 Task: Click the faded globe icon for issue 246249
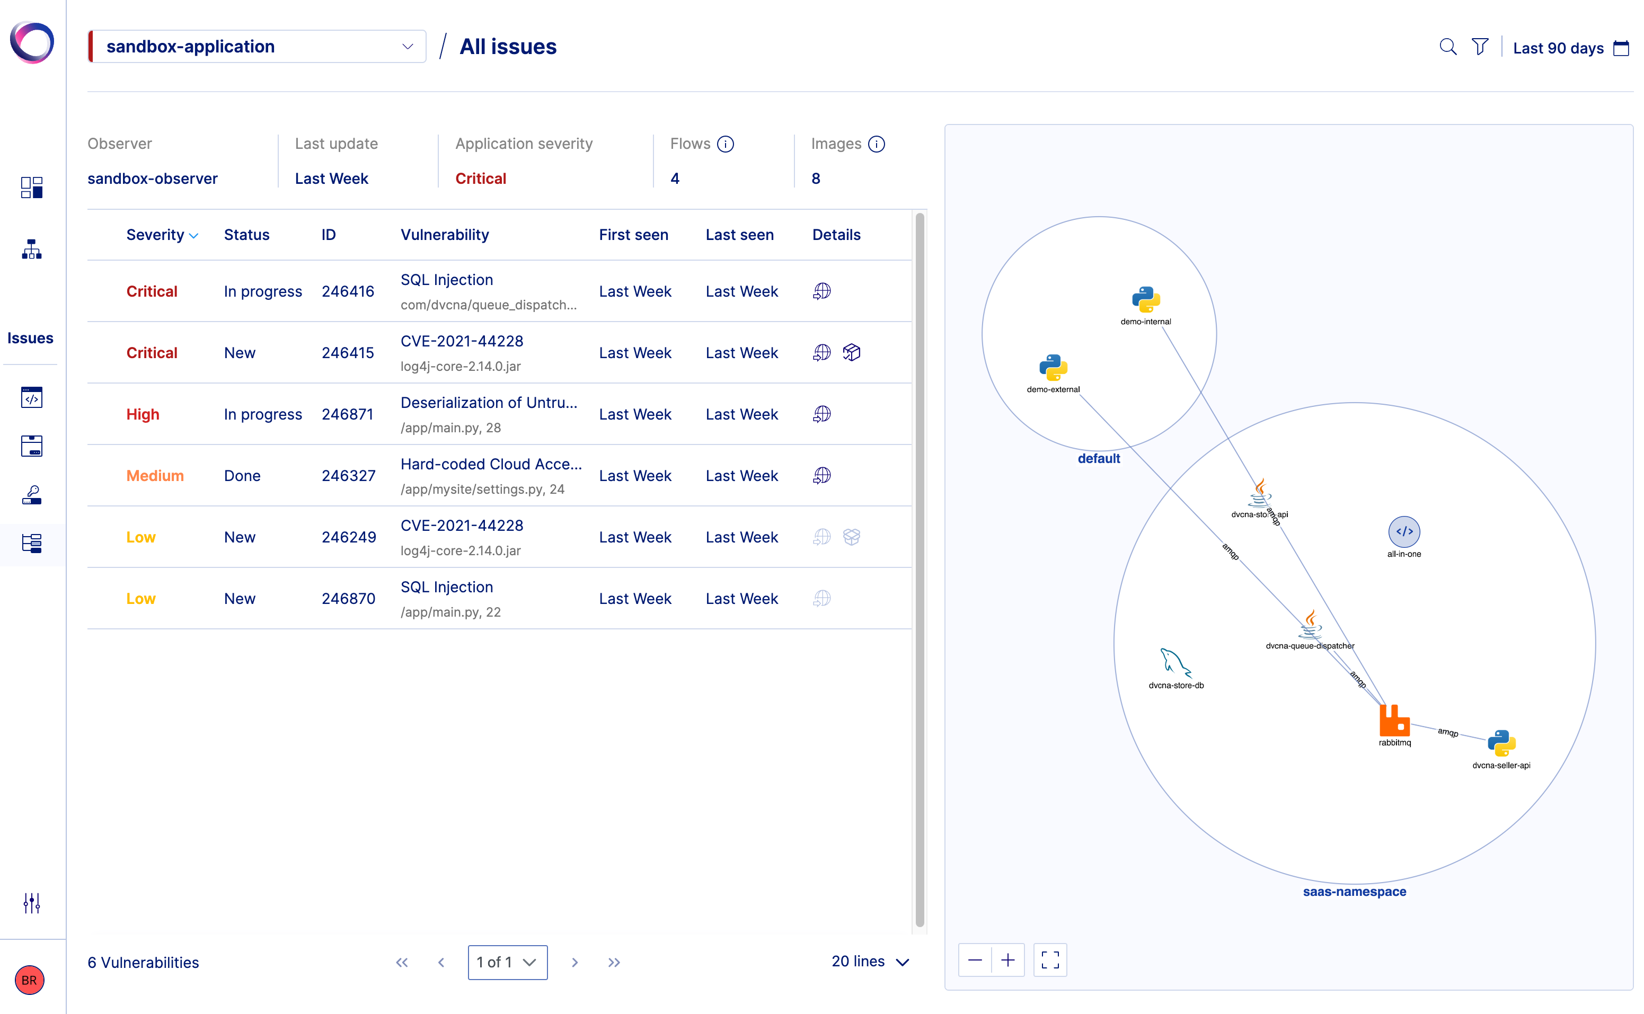tap(821, 537)
